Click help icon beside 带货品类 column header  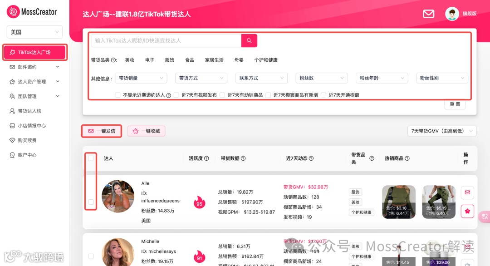coord(372,158)
